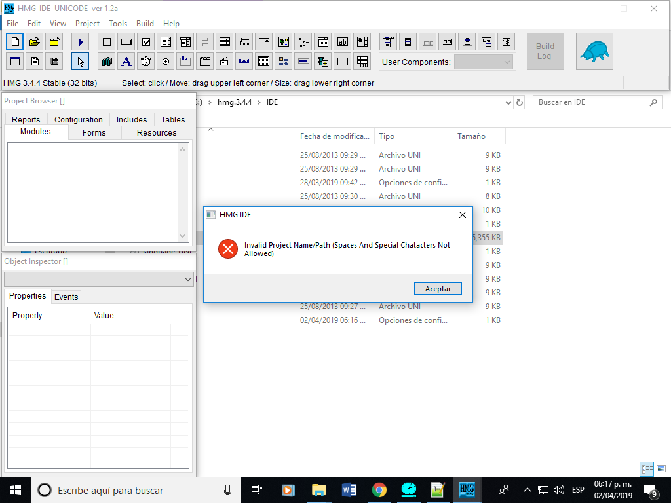
Task: Select the ProgressBar control tool
Action: [x=303, y=62]
